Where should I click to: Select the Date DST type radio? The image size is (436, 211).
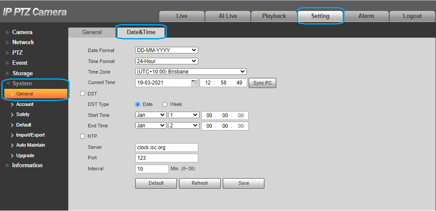[137, 105]
